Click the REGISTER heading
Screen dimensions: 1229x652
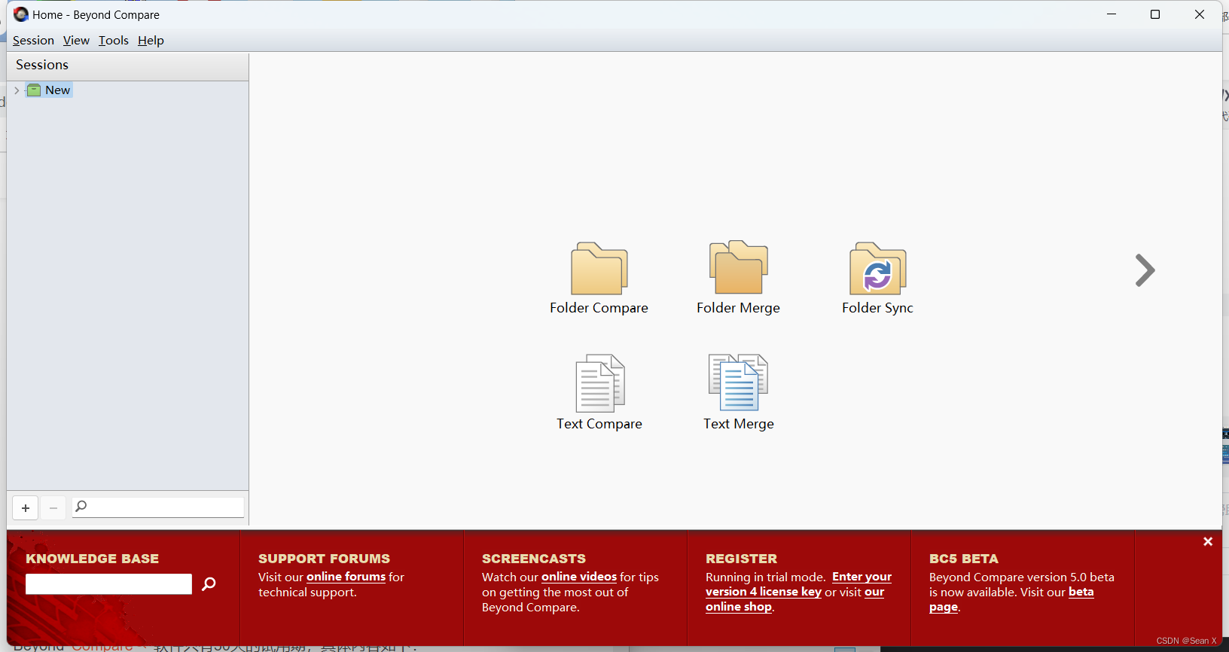coord(741,559)
